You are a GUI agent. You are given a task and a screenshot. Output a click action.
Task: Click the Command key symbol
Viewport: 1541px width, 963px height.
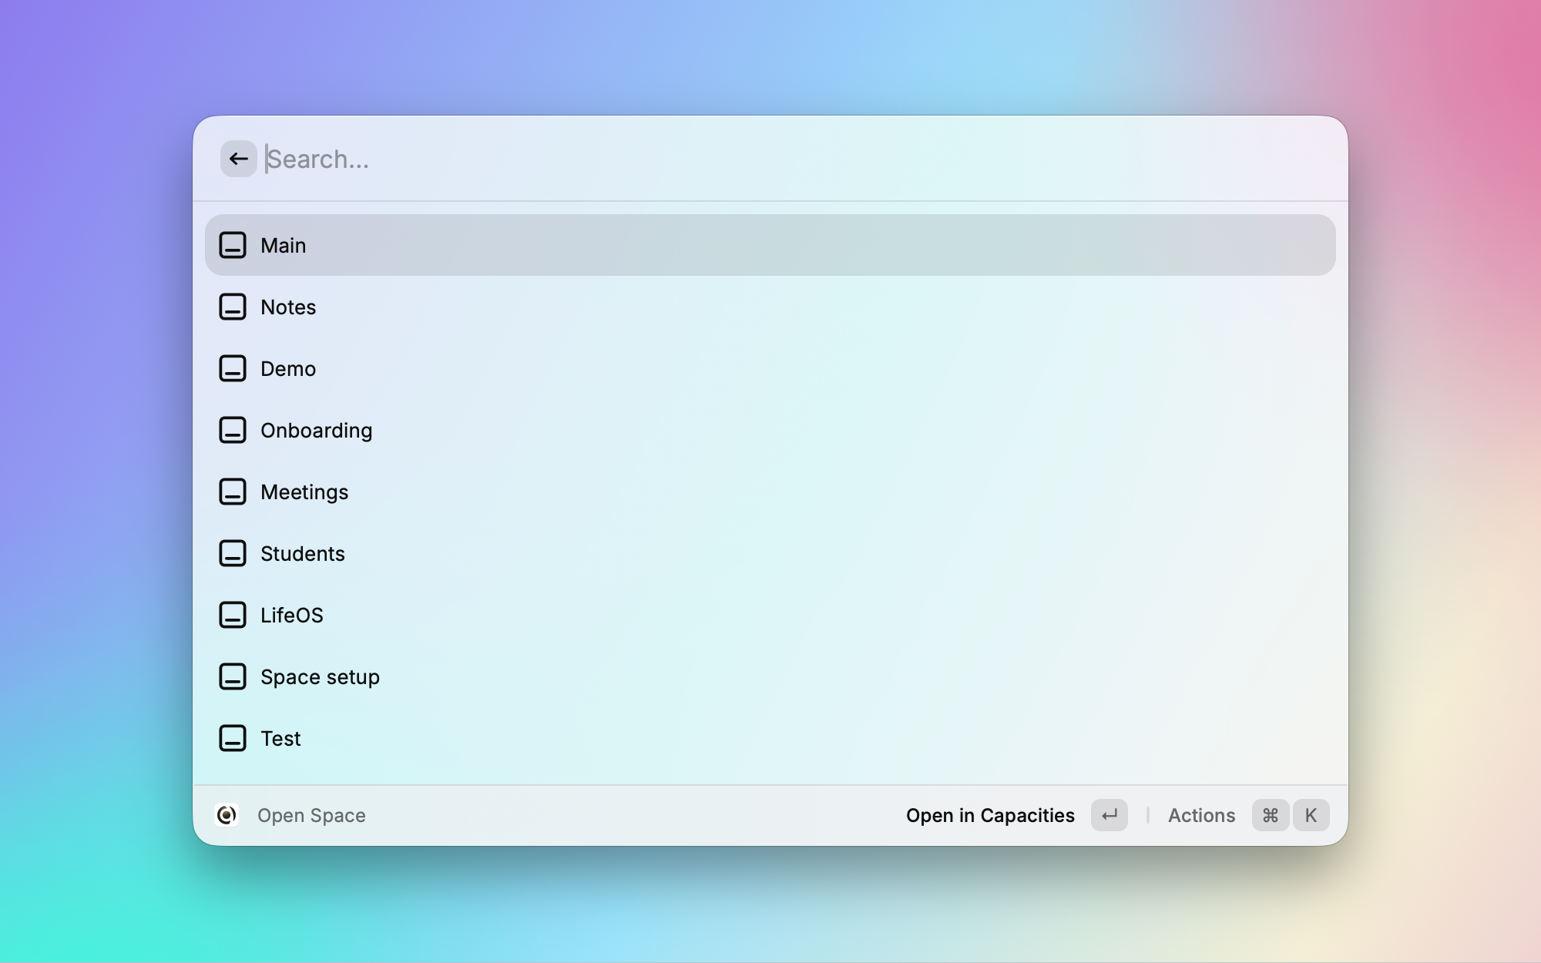1270,815
